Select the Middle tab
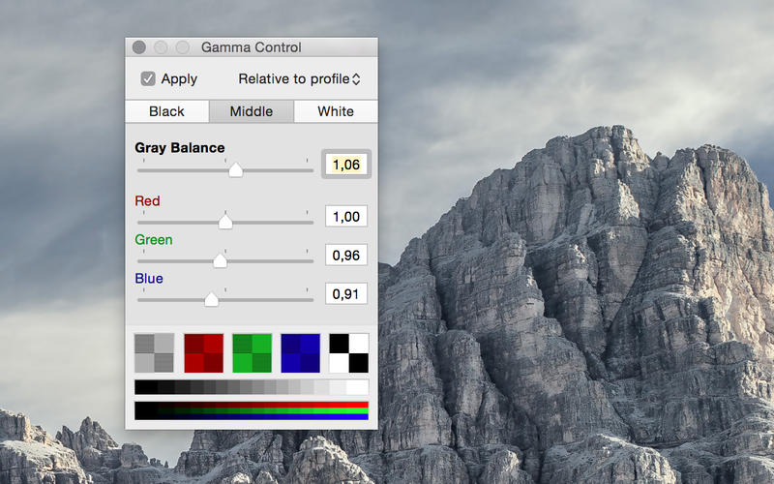The width and height of the screenshot is (774, 484). (251, 111)
